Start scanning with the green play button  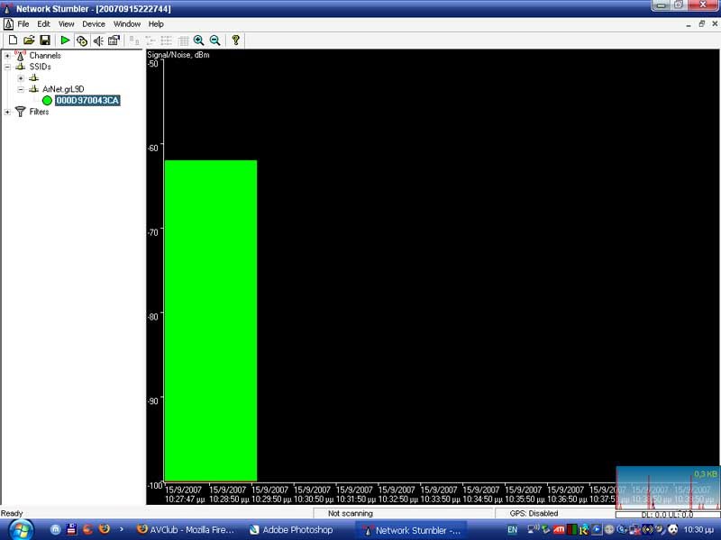65,40
